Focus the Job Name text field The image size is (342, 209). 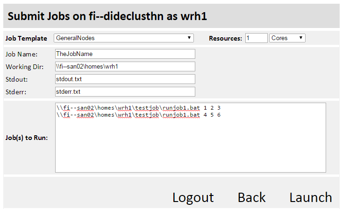pos(125,54)
